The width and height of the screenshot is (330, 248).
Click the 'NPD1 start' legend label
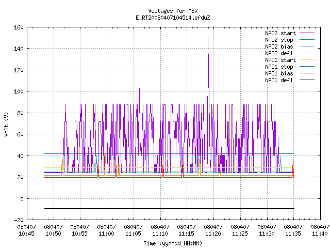tap(280, 60)
